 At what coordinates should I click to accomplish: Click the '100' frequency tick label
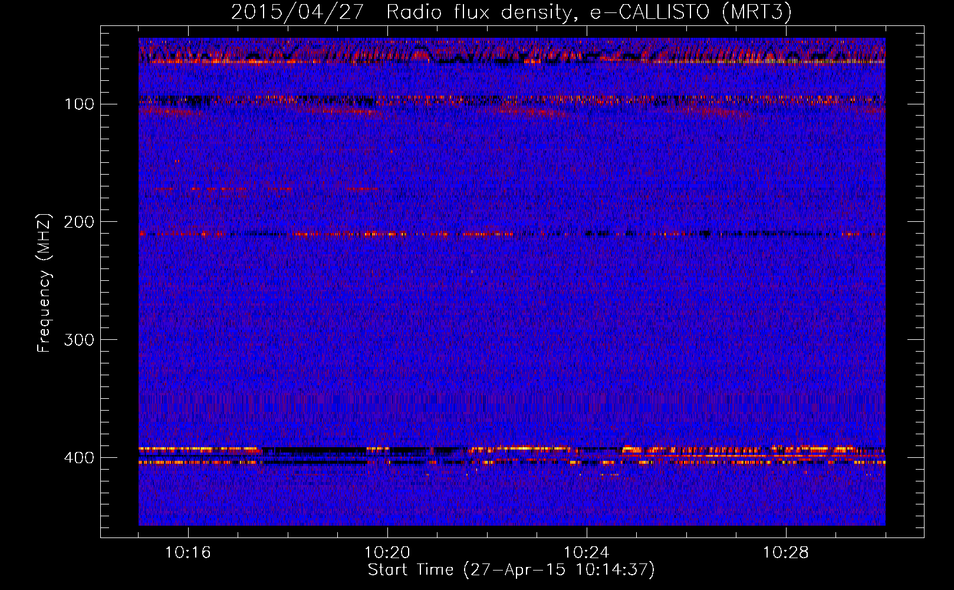pyautogui.click(x=79, y=104)
